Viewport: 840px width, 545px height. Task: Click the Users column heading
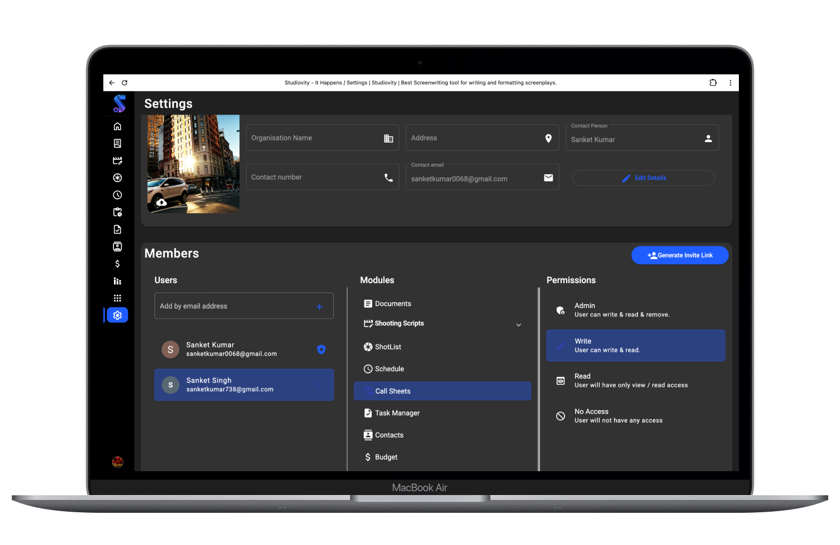(166, 280)
